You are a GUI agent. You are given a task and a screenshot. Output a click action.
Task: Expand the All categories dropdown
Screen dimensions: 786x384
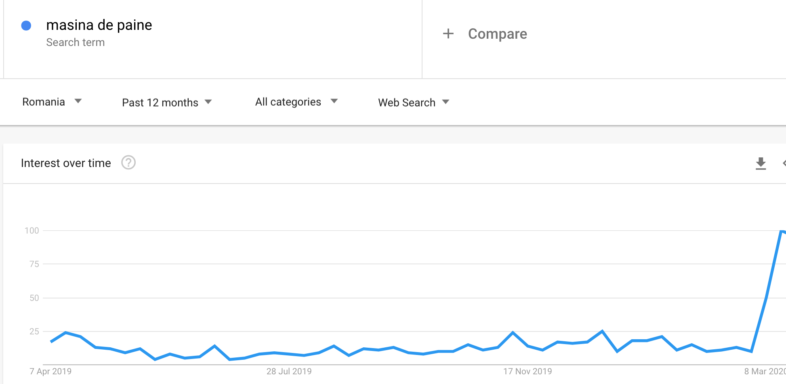pyautogui.click(x=296, y=102)
